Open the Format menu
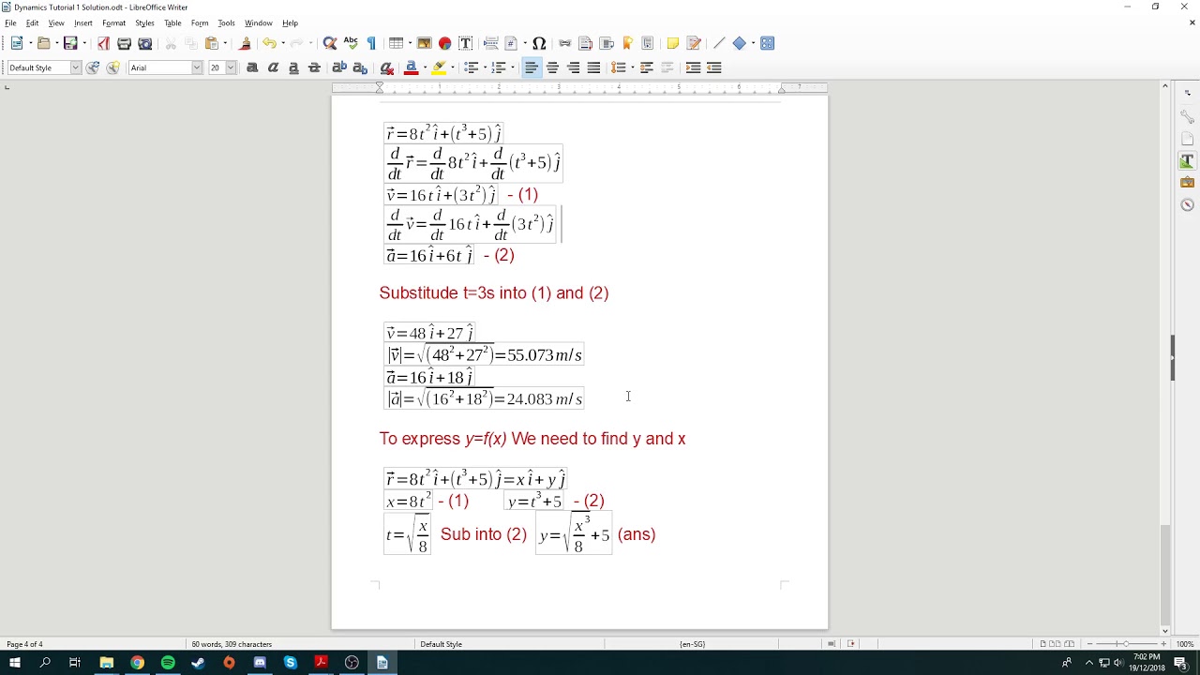Viewport: 1200px width, 675px height. (x=114, y=23)
